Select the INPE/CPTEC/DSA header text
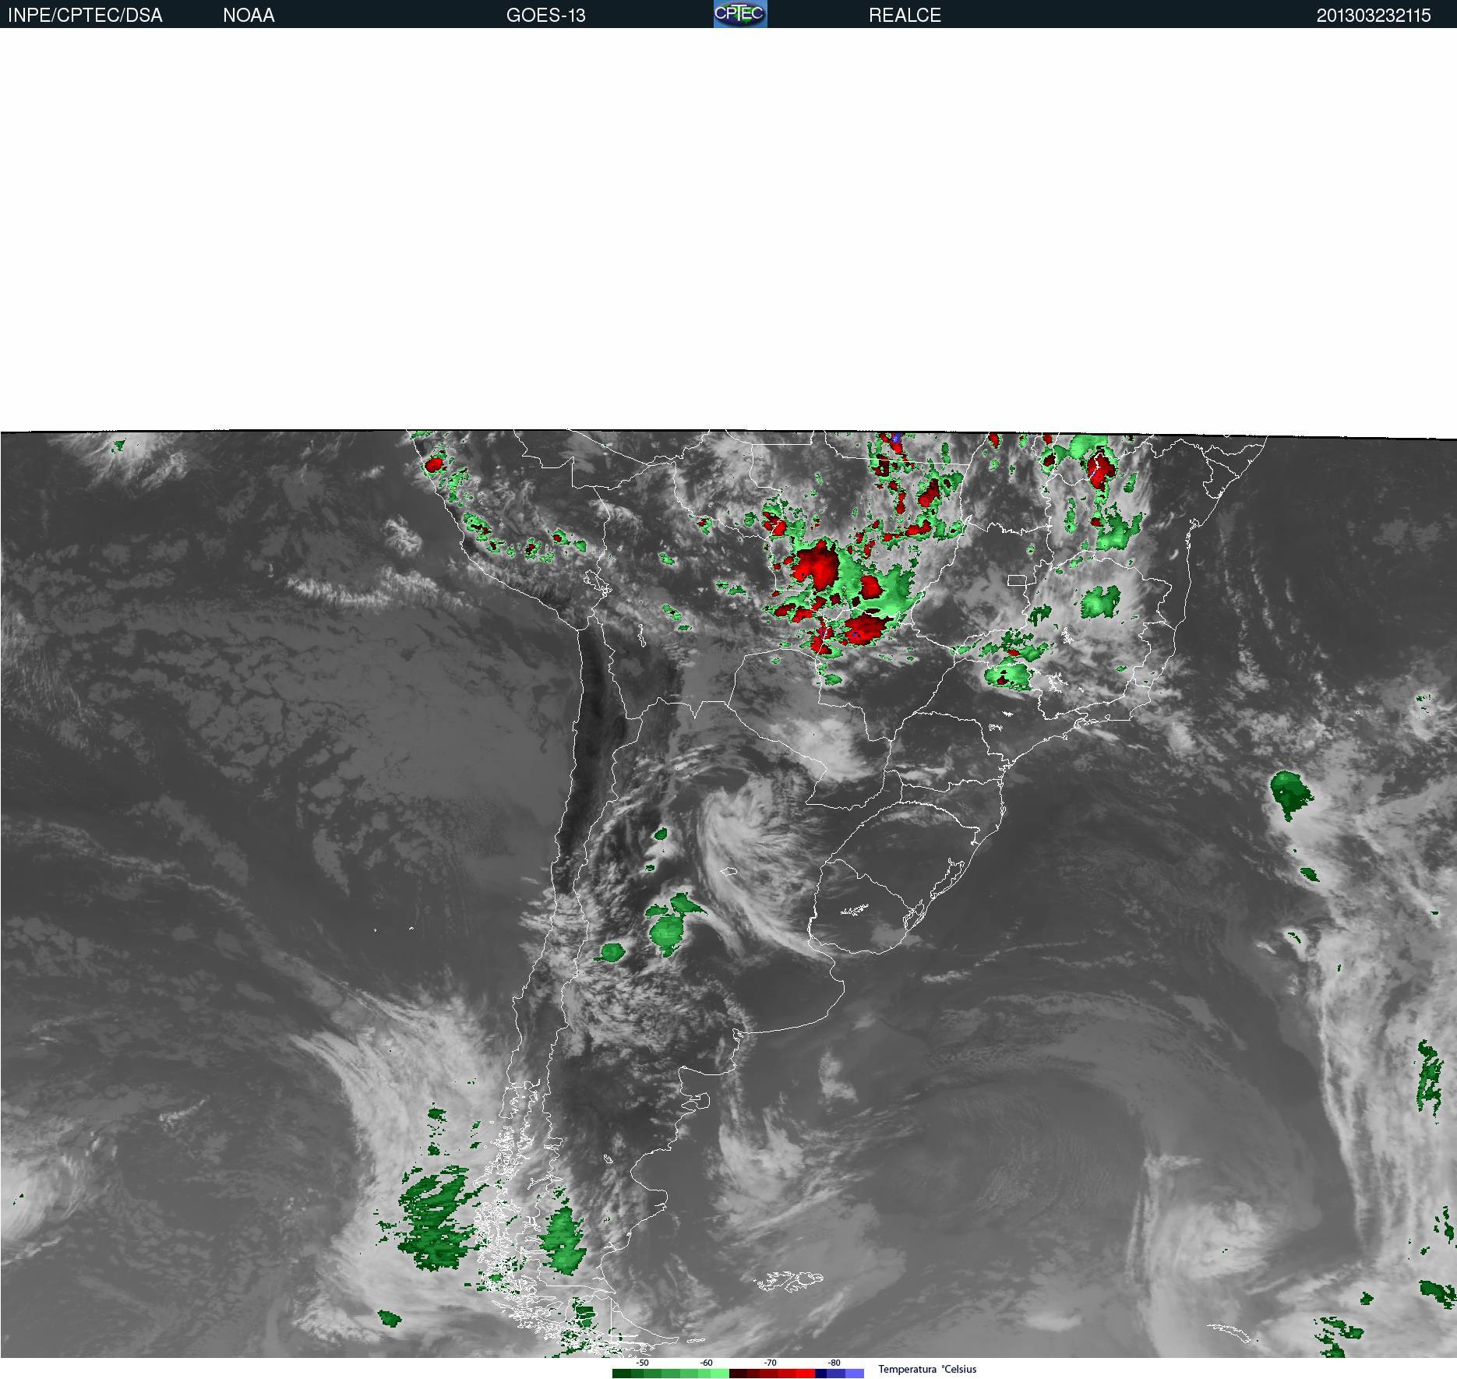1457x1379 pixels. pyautogui.click(x=85, y=16)
